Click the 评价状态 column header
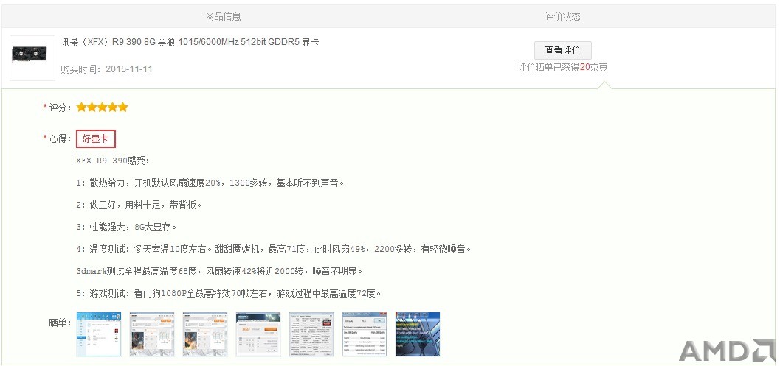Viewport: 780px width, 366px height. coord(562,16)
